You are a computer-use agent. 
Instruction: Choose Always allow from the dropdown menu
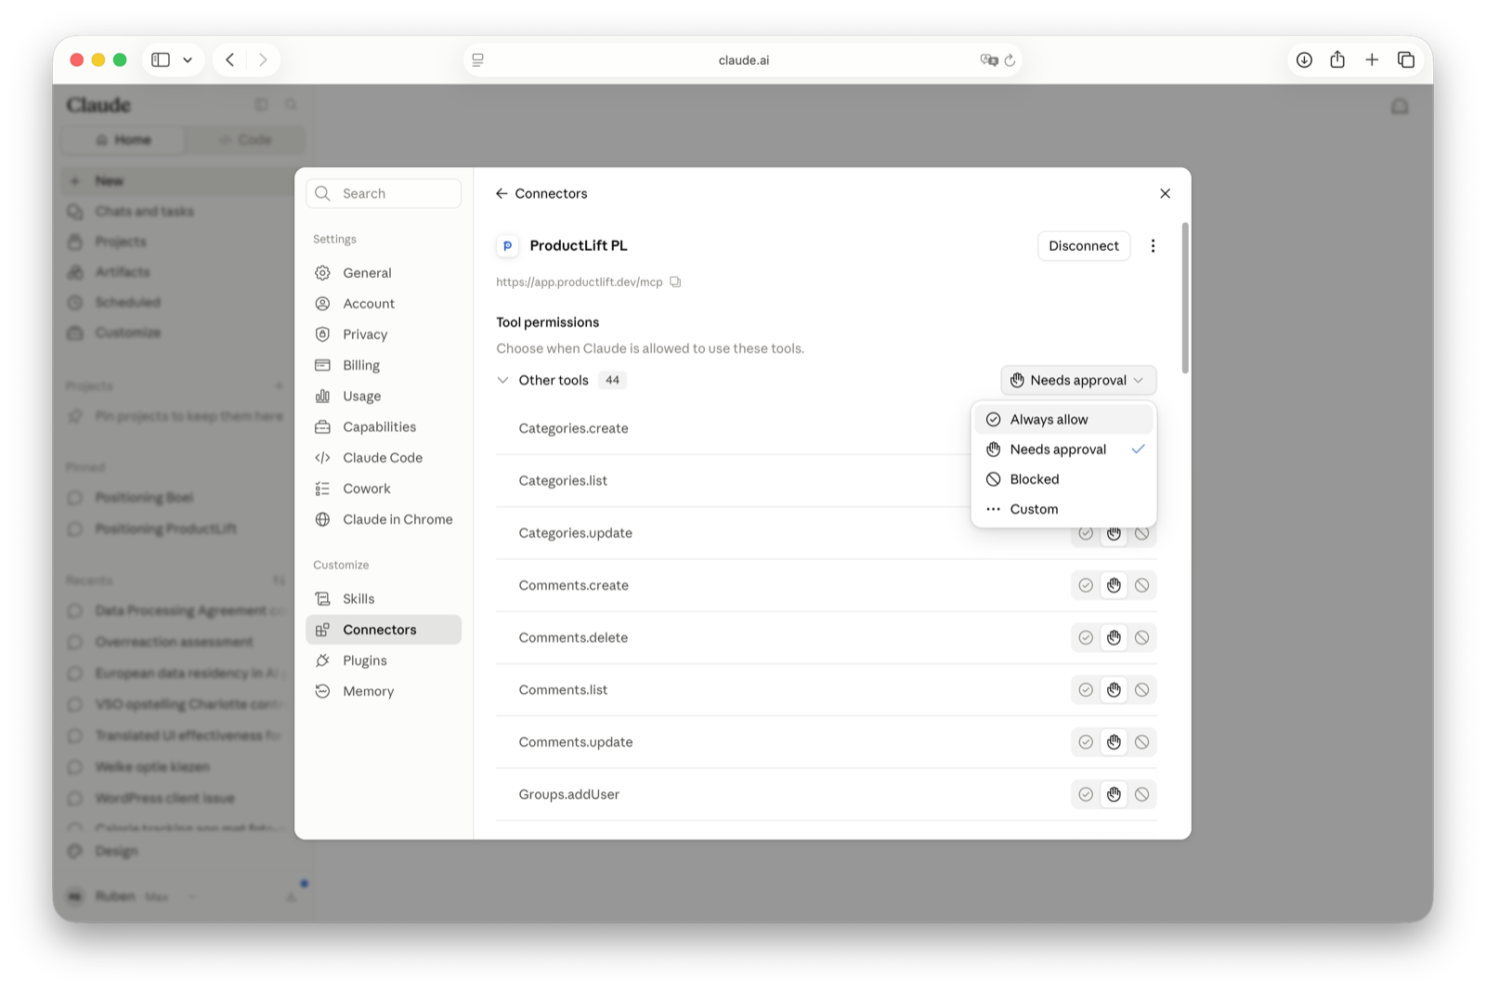[x=1063, y=420]
